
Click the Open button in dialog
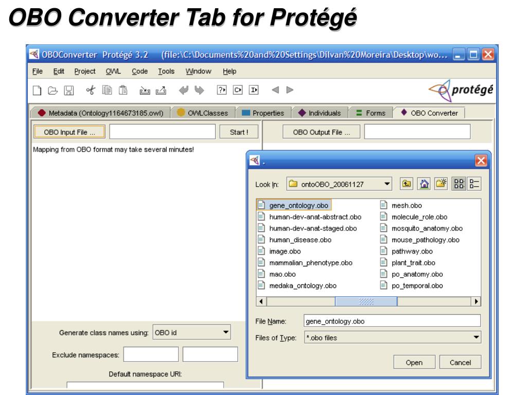click(414, 363)
